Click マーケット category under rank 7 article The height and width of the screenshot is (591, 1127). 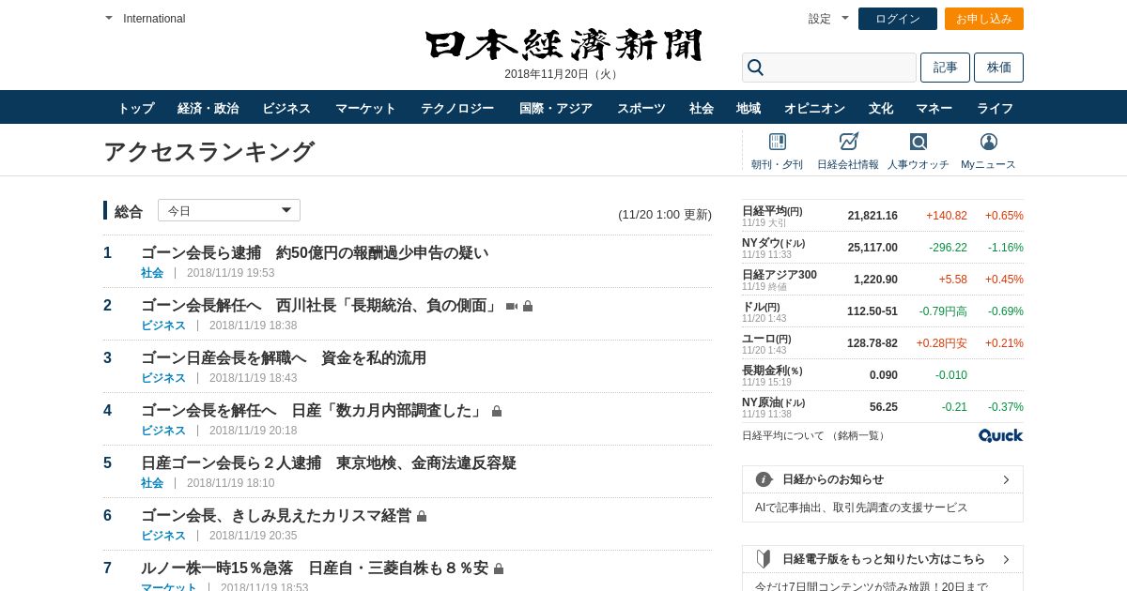click(169, 587)
